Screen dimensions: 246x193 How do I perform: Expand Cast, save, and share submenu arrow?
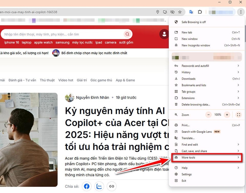click(x=238, y=151)
